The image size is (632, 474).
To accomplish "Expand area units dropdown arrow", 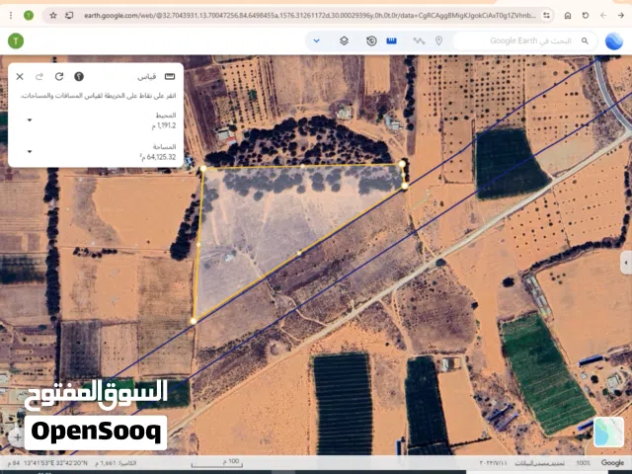I will point(30,151).
